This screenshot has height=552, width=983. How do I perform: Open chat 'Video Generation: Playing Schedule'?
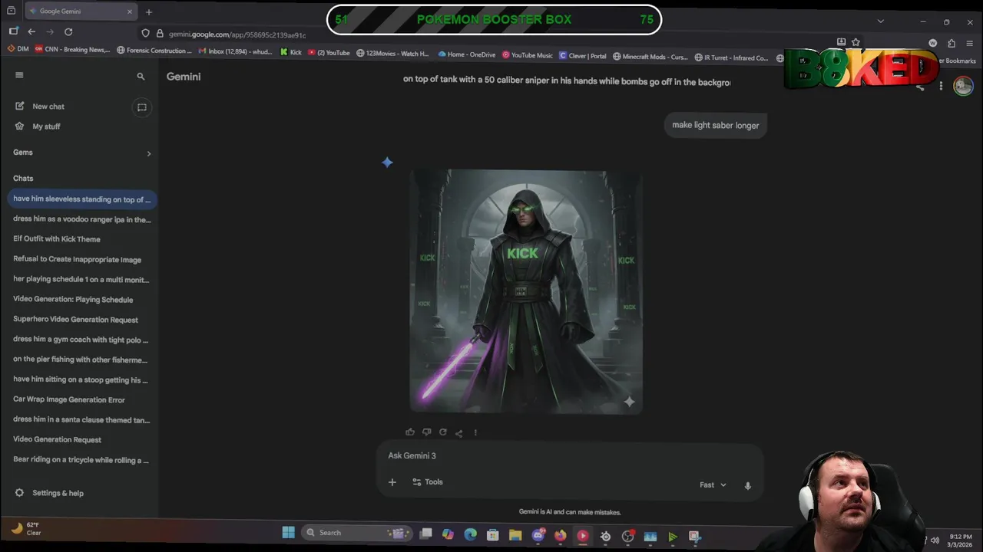click(82, 300)
